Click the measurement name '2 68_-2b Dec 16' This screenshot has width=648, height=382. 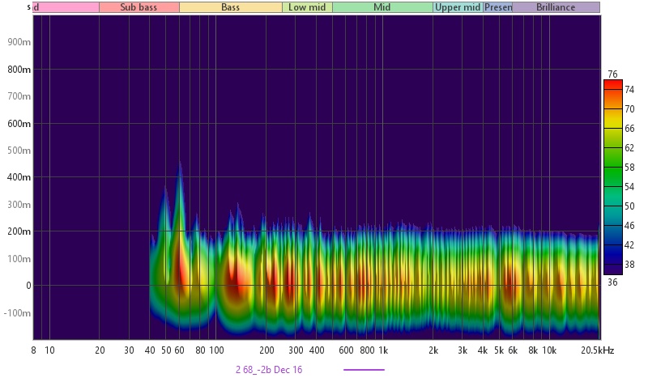(269, 370)
